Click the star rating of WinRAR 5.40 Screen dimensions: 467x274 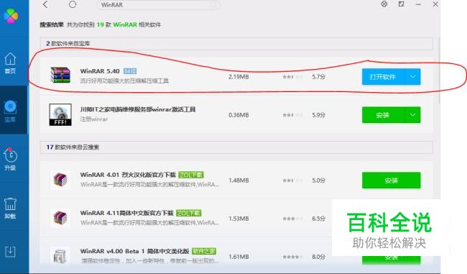pyautogui.click(x=292, y=77)
